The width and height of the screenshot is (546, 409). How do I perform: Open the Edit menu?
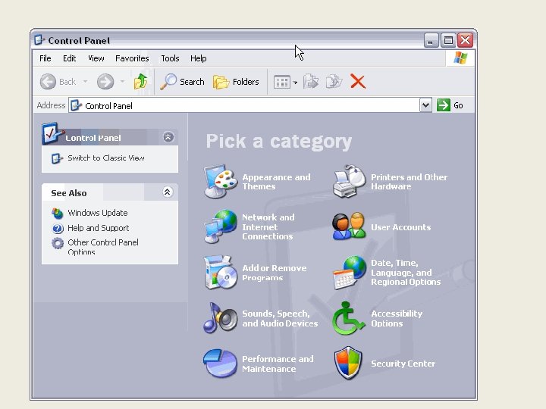69,58
